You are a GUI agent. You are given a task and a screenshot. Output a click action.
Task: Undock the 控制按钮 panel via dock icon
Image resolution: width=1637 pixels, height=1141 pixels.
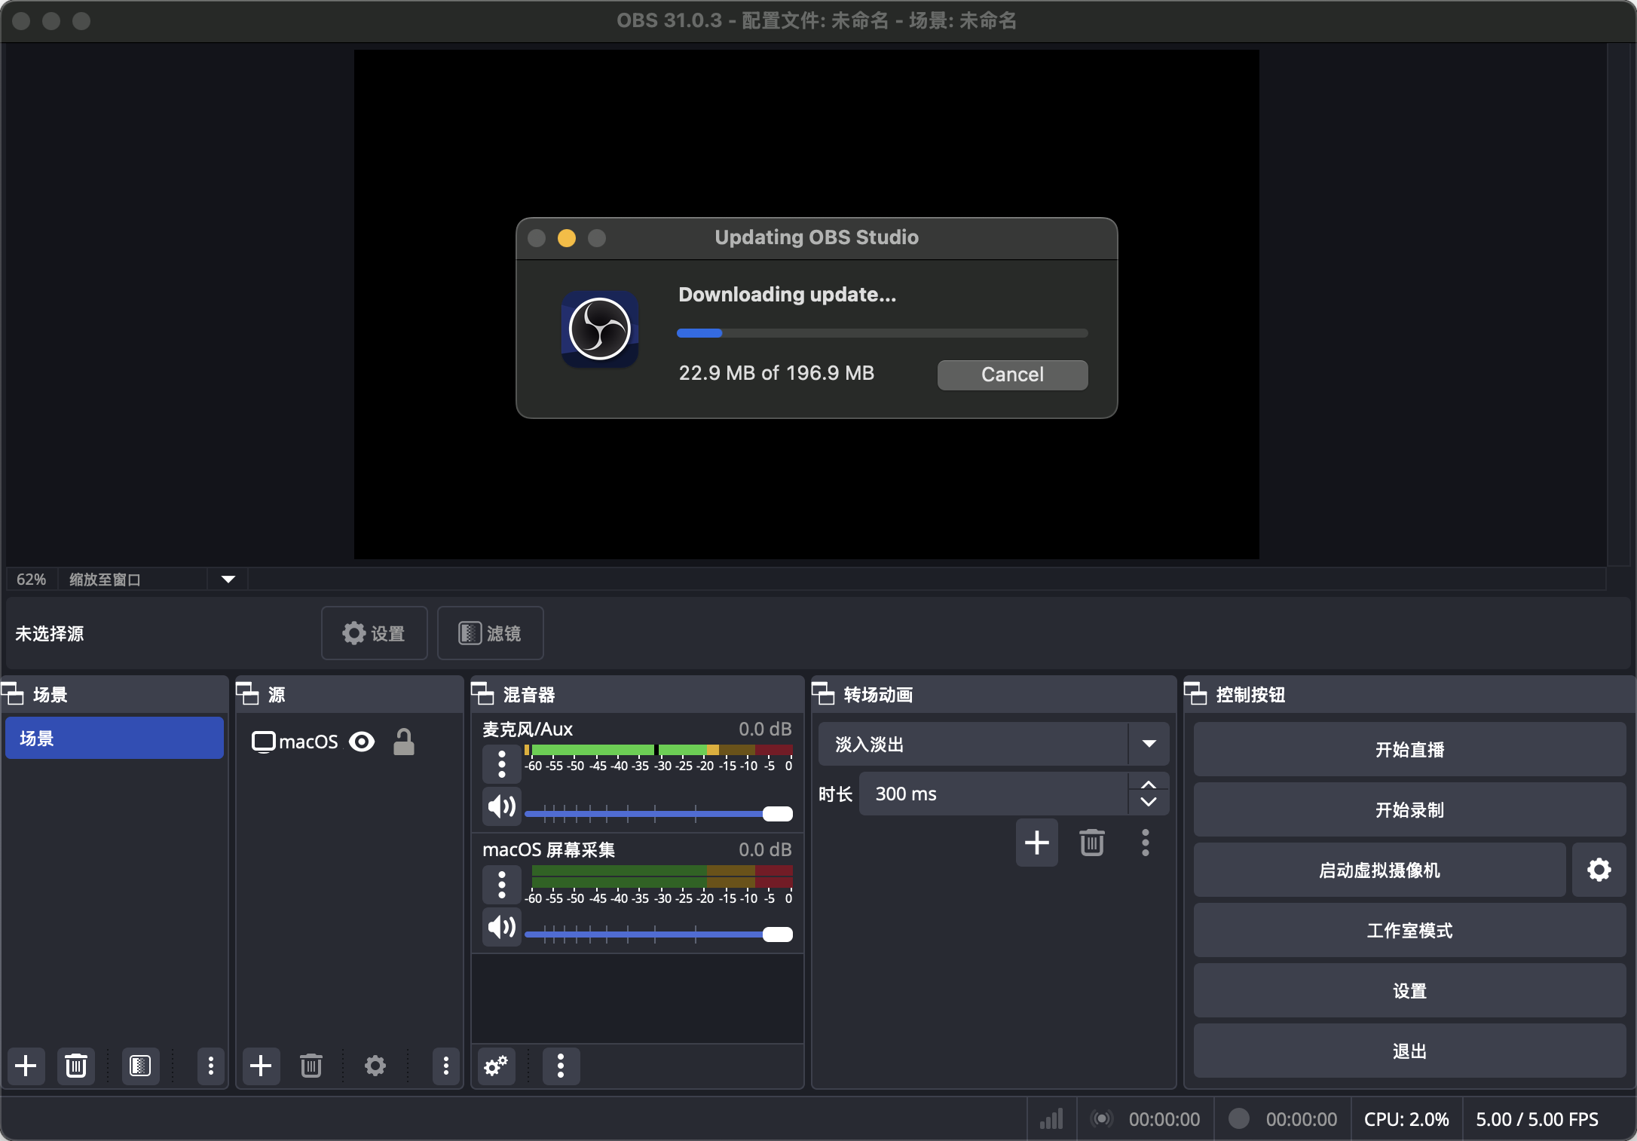coord(1196,694)
